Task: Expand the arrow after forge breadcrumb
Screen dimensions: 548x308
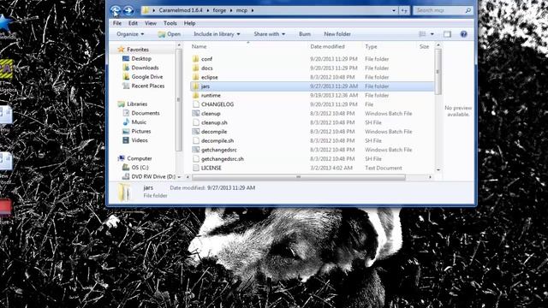Action: (x=231, y=10)
